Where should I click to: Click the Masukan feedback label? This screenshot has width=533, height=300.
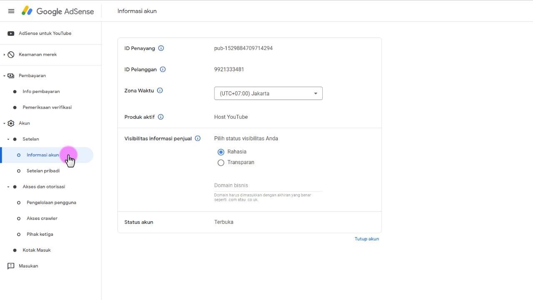[28, 266]
